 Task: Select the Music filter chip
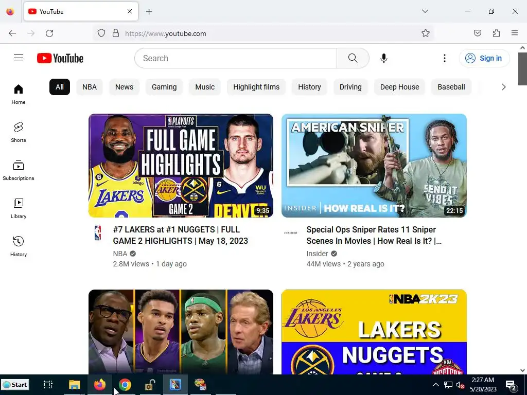tap(205, 87)
